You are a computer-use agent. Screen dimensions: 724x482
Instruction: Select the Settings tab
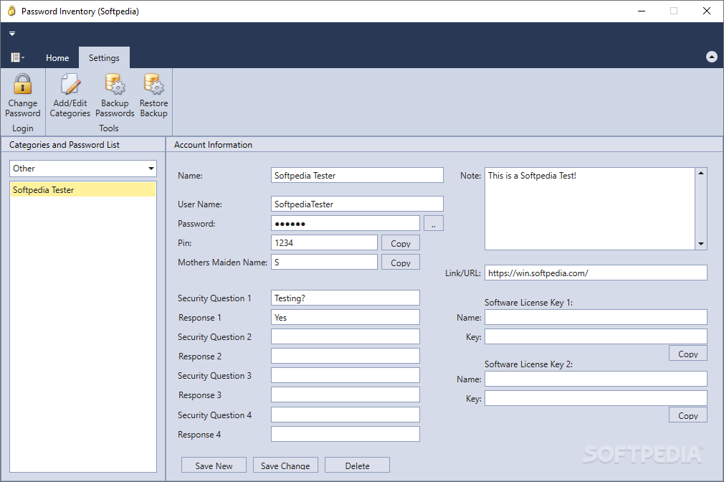pyautogui.click(x=104, y=58)
